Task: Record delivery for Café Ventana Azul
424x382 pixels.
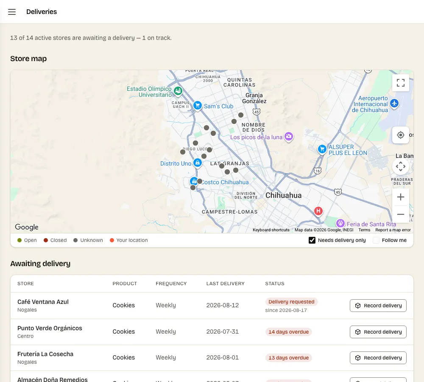Action: (378, 306)
